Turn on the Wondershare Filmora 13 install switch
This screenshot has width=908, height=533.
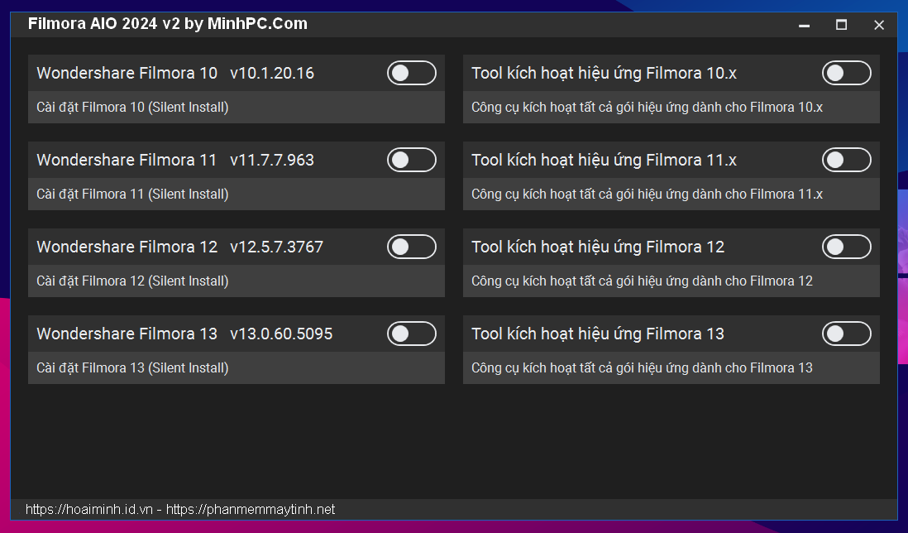412,334
